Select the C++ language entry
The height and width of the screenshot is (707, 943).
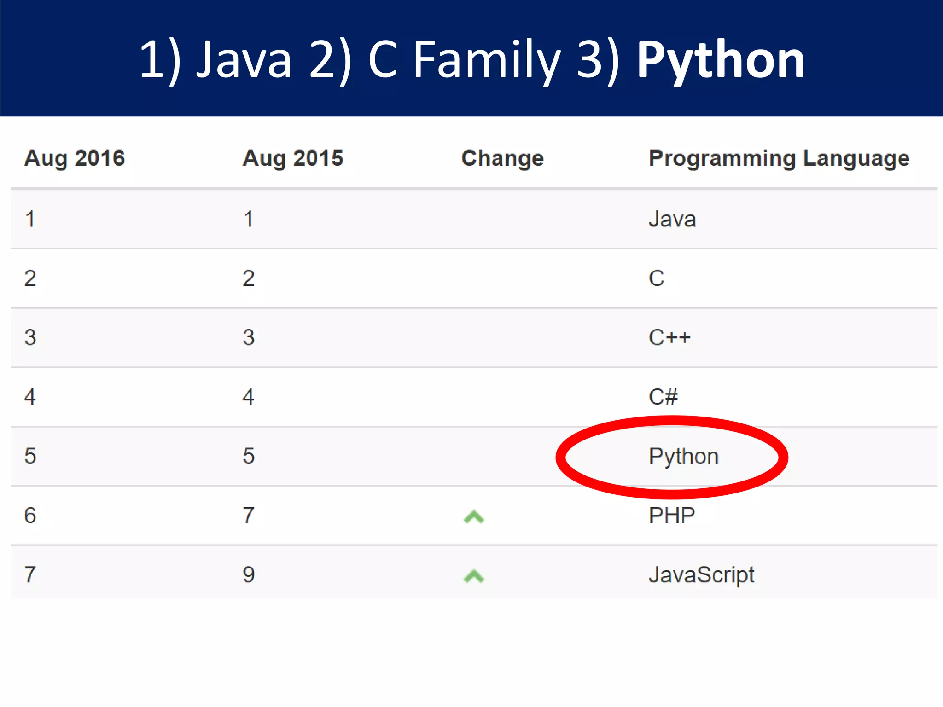[669, 338]
